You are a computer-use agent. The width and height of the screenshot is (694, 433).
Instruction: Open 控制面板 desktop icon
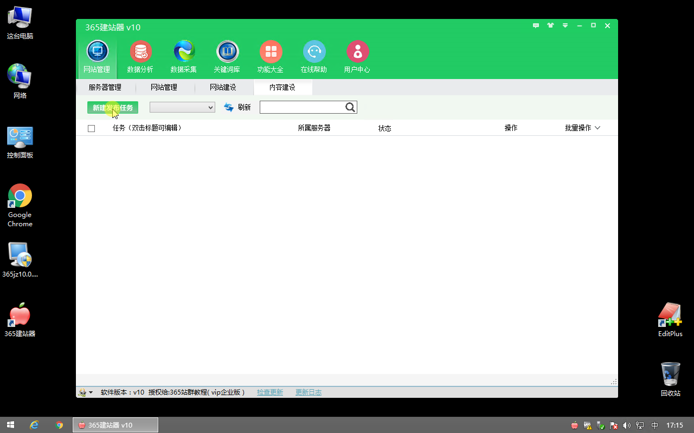20,142
